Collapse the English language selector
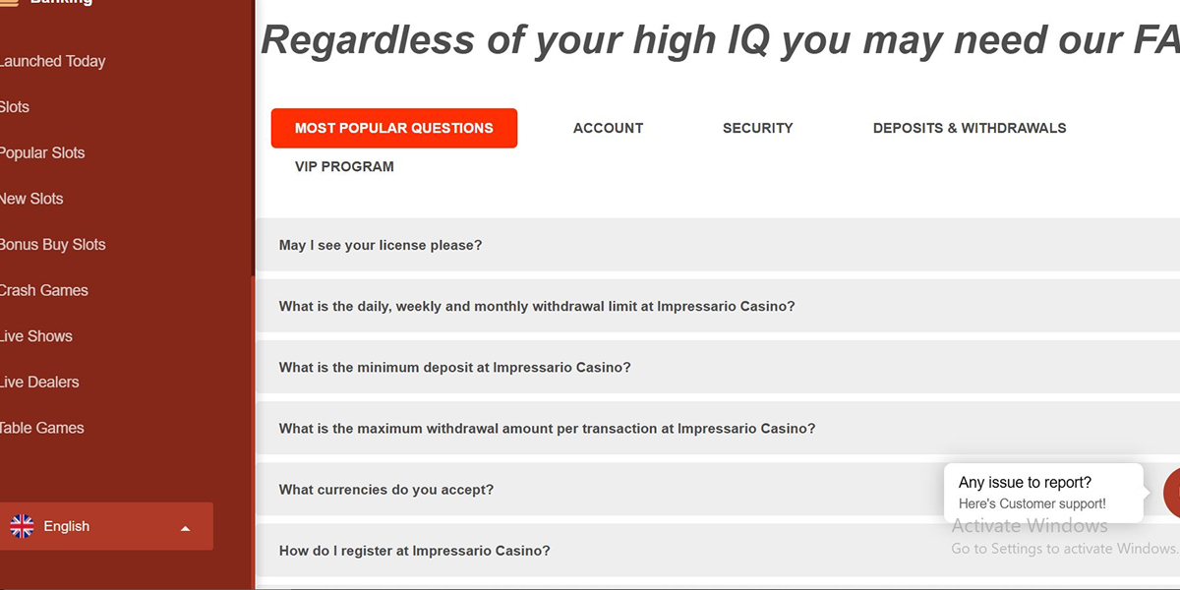Viewport: 1180px width, 590px height. 185,526
